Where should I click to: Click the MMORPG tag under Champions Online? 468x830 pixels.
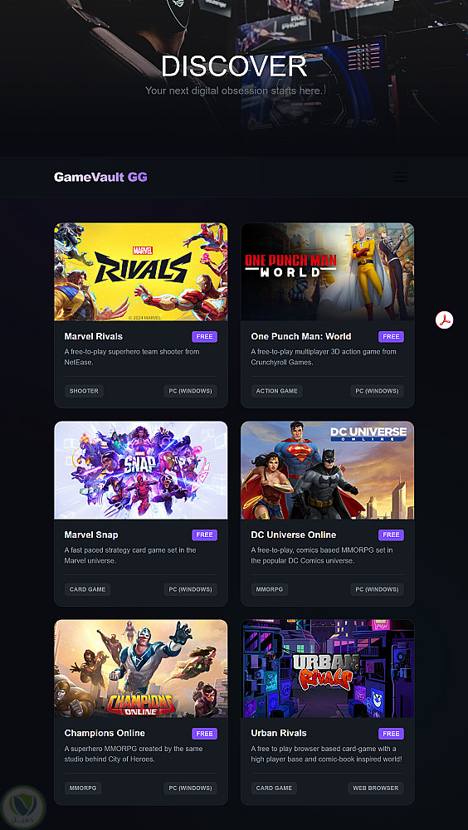pos(83,788)
